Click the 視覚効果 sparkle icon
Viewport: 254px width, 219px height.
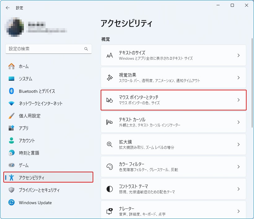110,78
